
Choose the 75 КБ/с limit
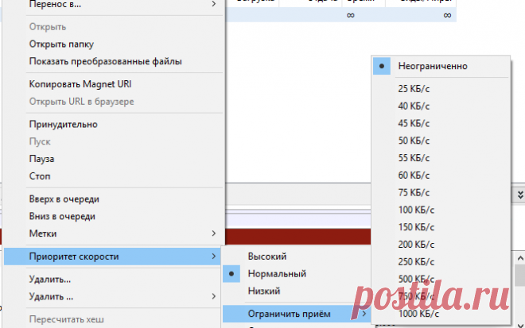tap(441, 192)
